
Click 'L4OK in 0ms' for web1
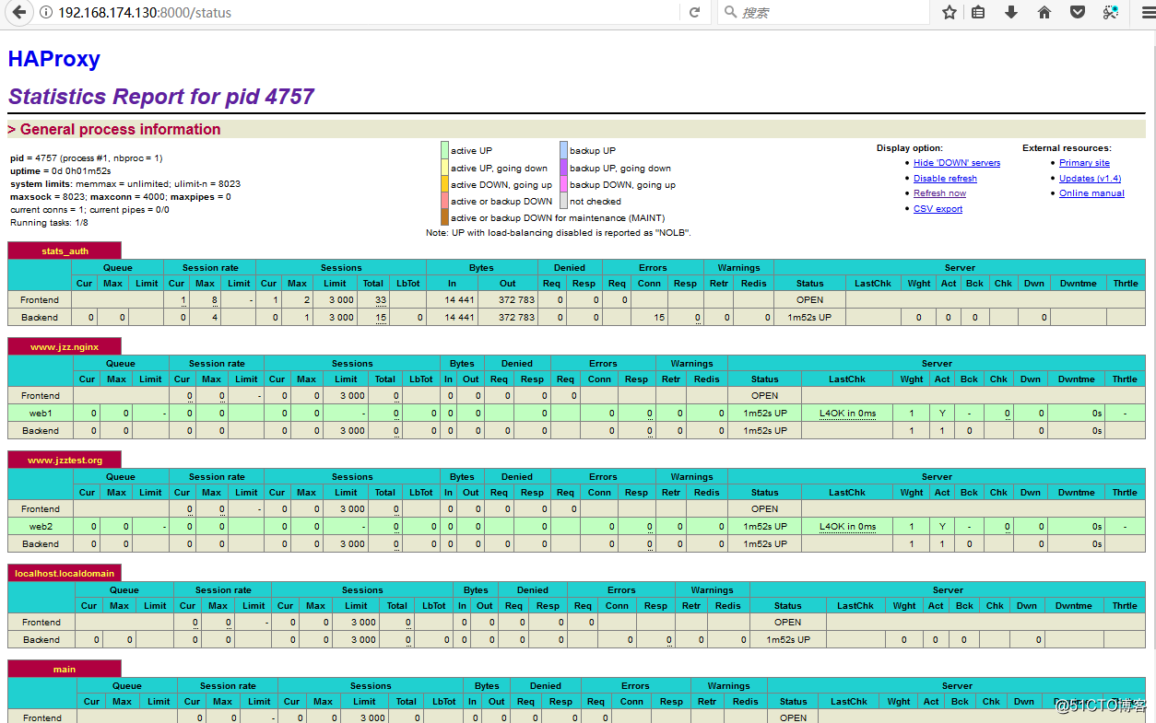(847, 413)
